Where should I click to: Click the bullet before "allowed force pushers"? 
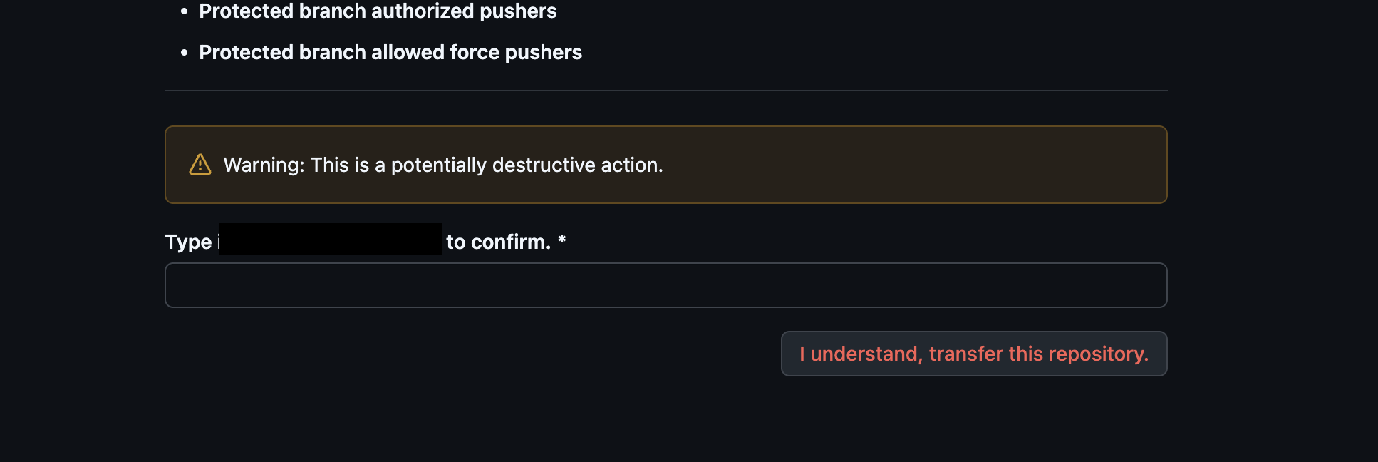[185, 53]
